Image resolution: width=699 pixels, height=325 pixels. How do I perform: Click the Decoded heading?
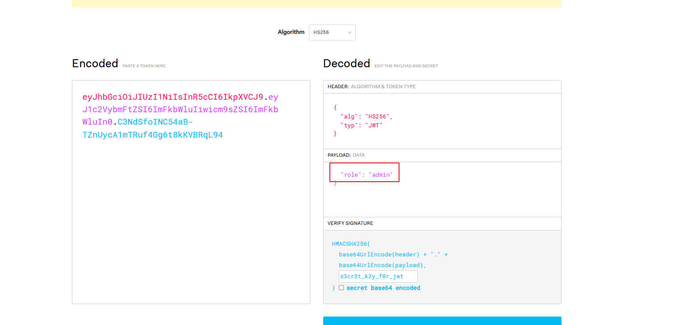(x=347, y=63)
